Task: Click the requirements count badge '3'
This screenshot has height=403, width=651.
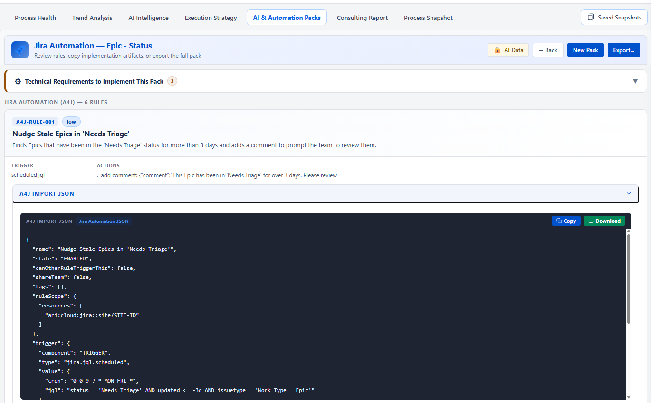Action: pyautogui.click(x=172, y=81)
